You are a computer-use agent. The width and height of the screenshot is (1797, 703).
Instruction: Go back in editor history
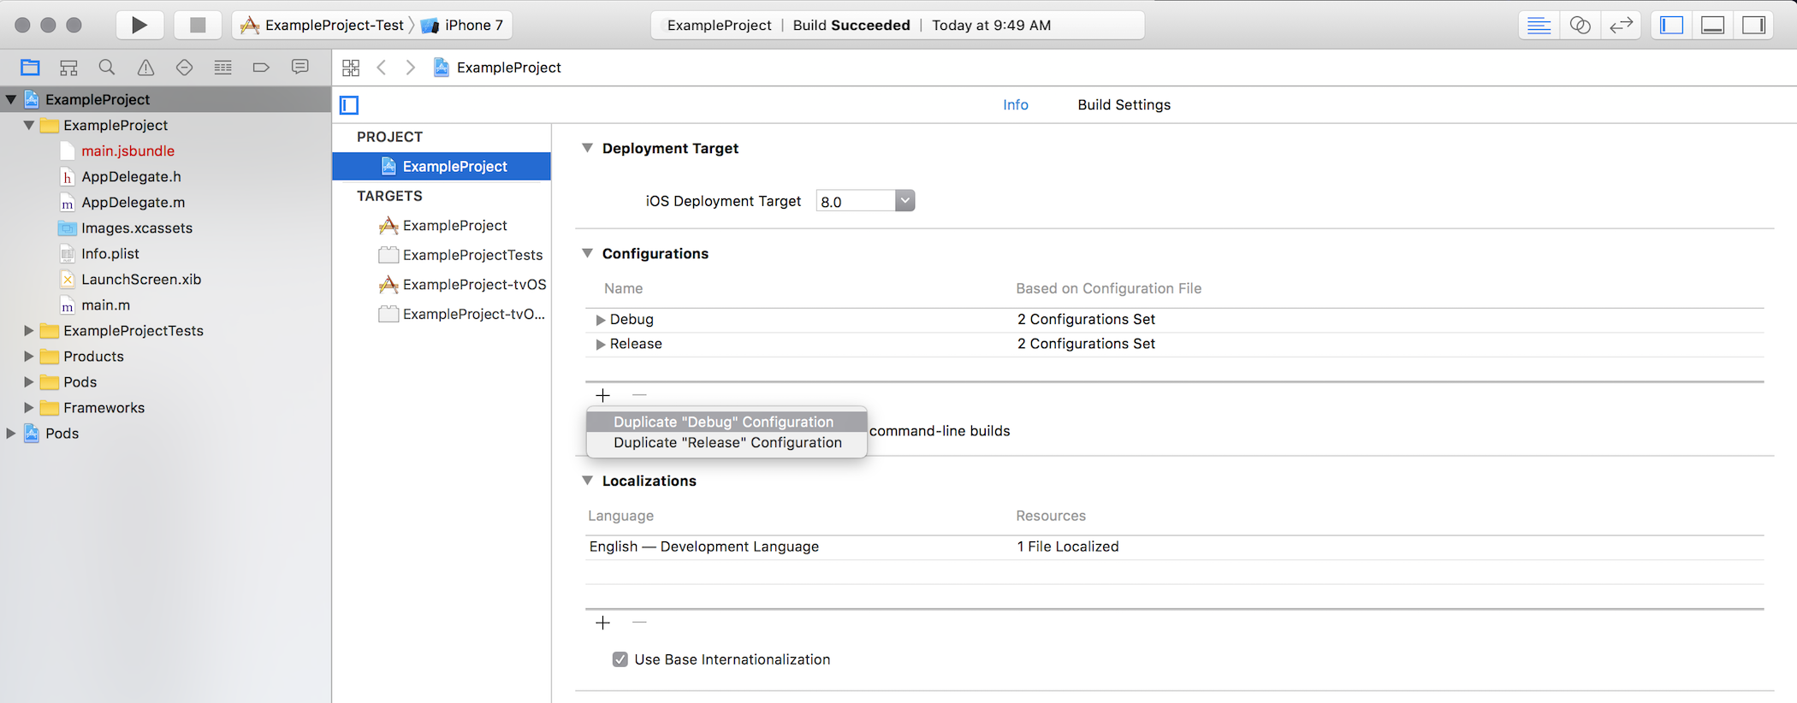(x=382, y=68)
